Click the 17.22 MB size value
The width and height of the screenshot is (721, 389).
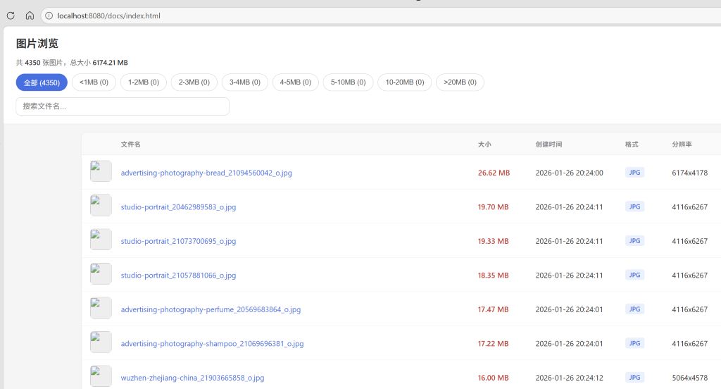493,343
